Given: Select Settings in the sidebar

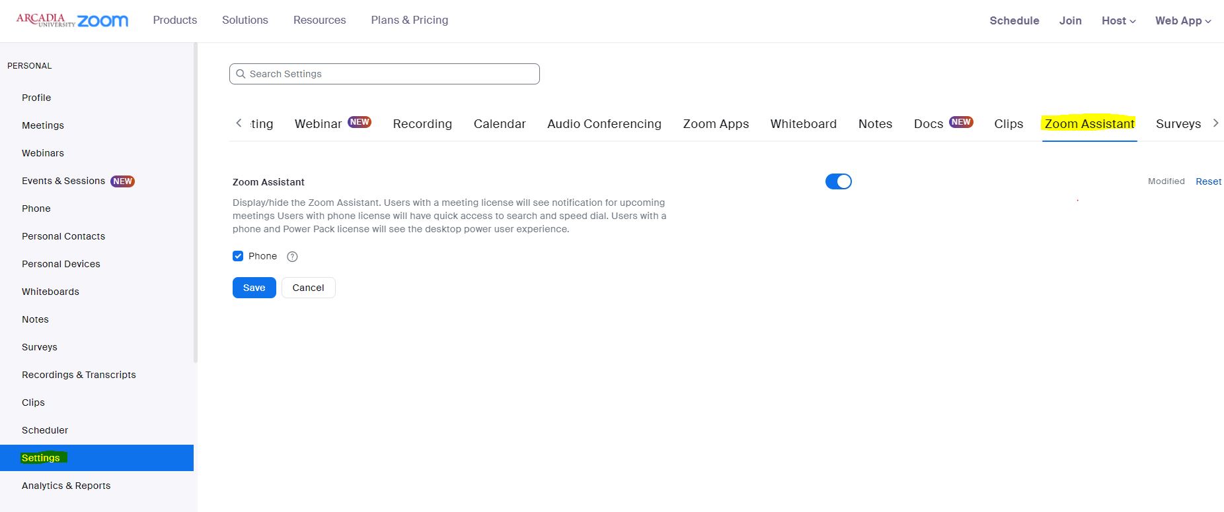Looking at the screenshot, I should pyautogui.click(x=96, y=458).
